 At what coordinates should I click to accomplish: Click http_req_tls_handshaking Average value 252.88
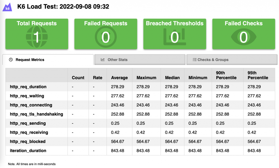pos(118,114)
